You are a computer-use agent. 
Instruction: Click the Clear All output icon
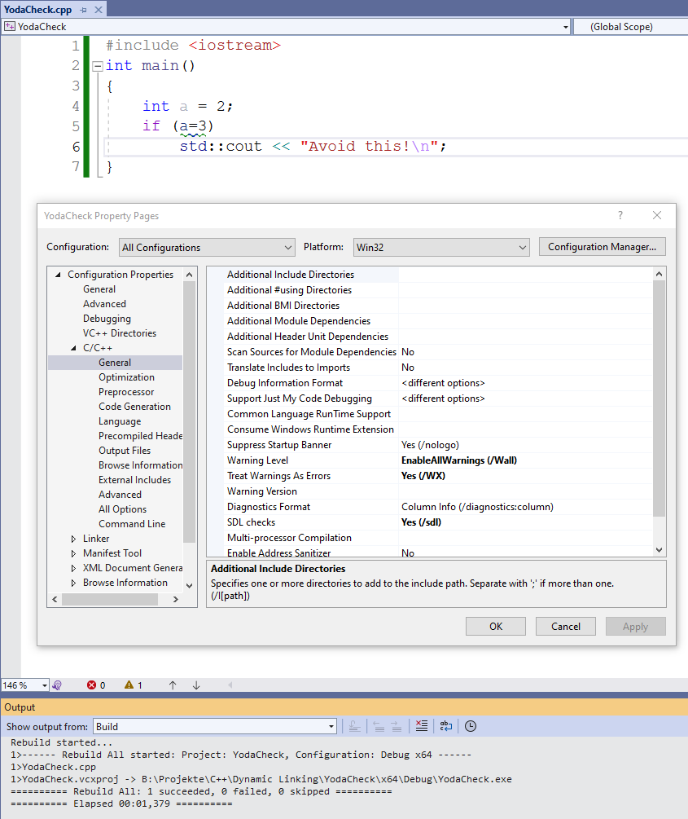point(421,726)
